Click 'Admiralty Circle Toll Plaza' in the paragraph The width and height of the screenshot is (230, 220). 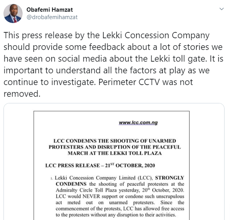tap(86, 190)
